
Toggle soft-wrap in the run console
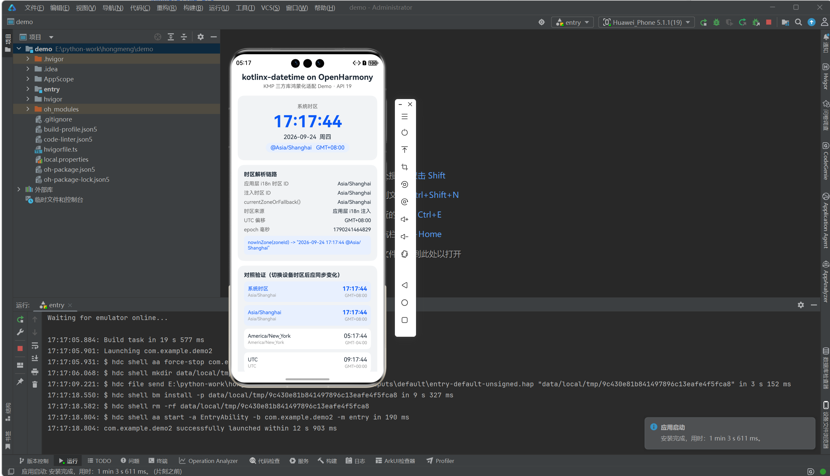[x=35, y=345]
